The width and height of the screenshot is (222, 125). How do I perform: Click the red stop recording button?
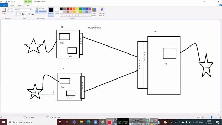110,122
